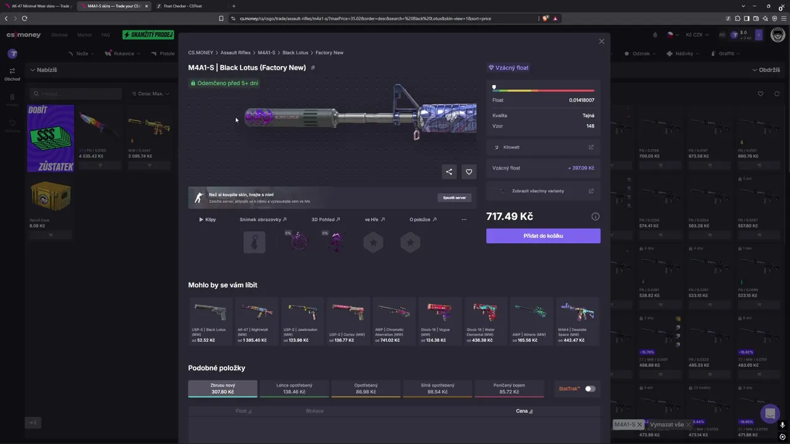The image size is (790, 444).
Task: Switch to the Float Checker - CSFloat tab
Action: pos(183,6)
